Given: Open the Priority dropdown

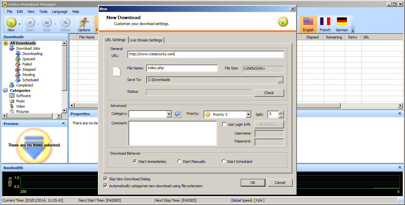Looking at the screenshot, I should [248, 115].
